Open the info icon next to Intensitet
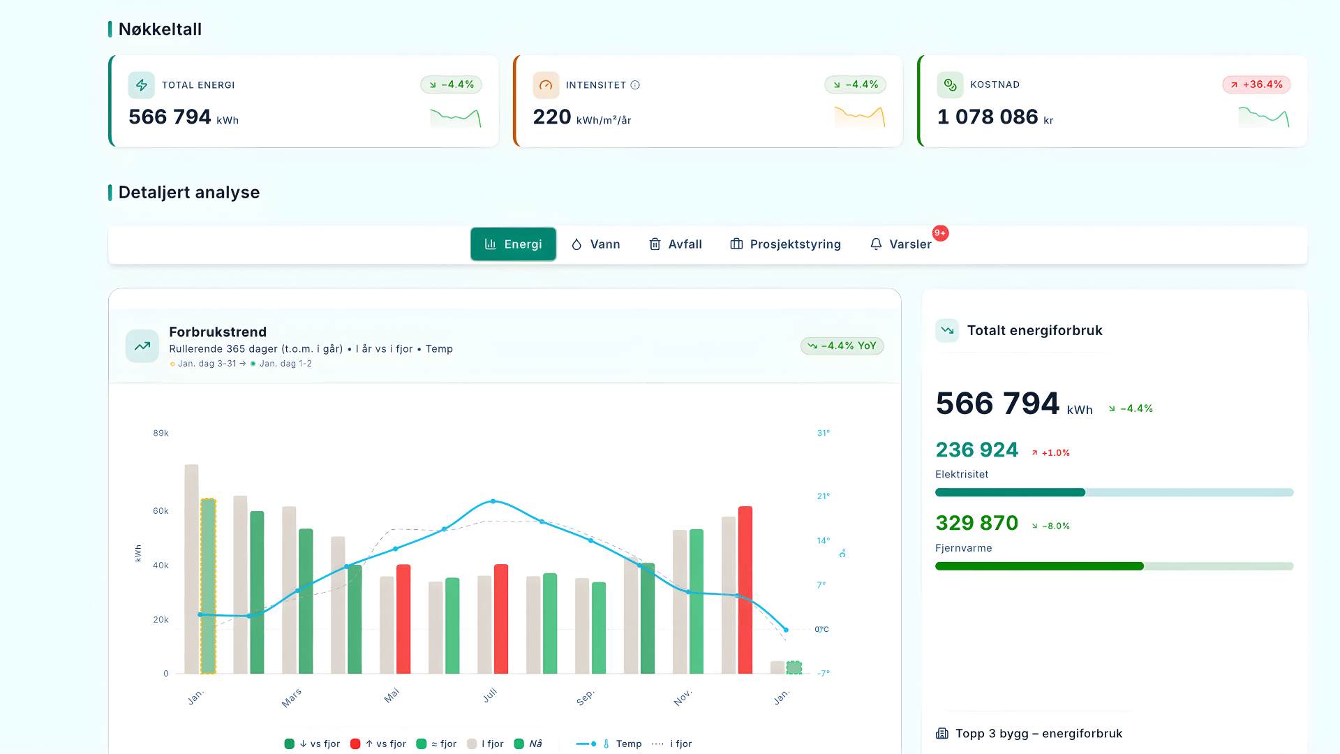 tap(635, 85)
